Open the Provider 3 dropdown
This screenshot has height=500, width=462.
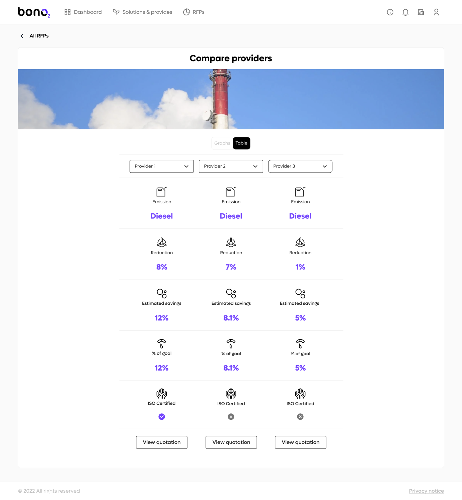pos(300,166)
